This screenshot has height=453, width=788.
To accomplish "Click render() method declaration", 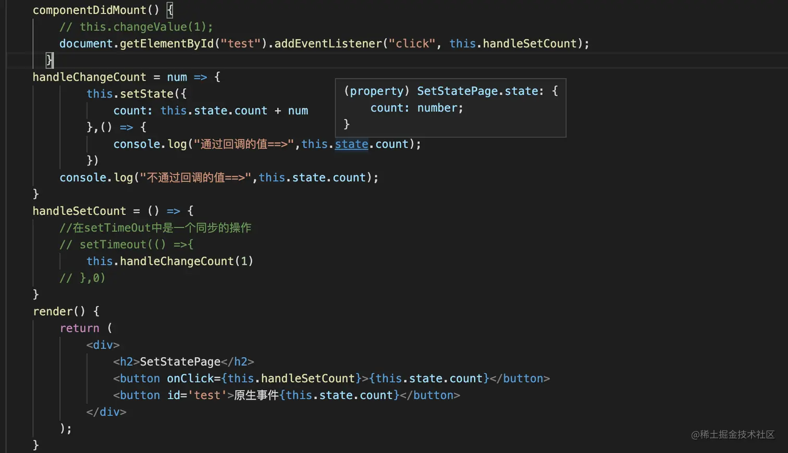I will click(x=66, y=311).
